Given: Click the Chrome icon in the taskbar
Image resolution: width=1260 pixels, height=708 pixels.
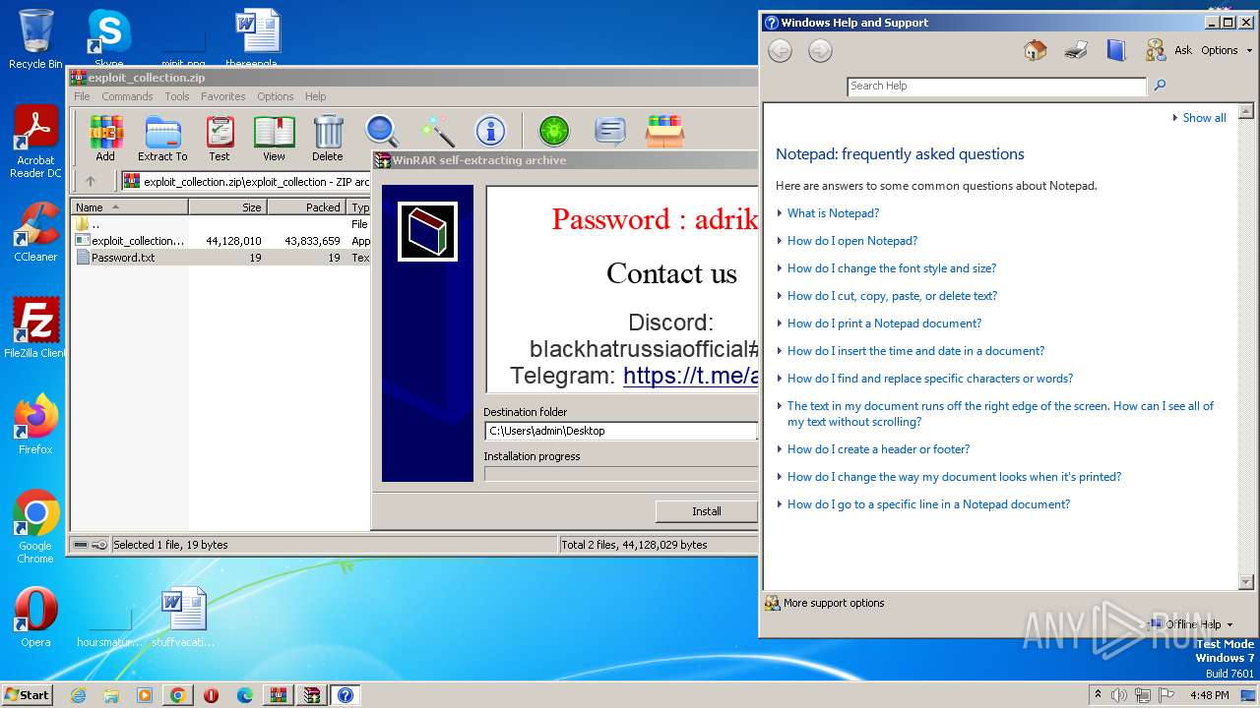Looking at the screenshot, I should point(178,695).
